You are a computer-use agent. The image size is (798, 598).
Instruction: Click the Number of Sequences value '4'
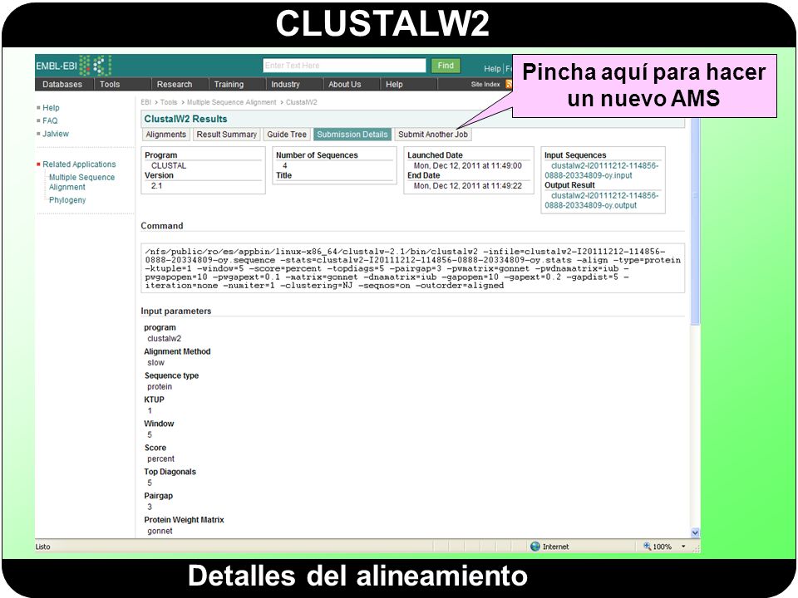coord(284,166)
